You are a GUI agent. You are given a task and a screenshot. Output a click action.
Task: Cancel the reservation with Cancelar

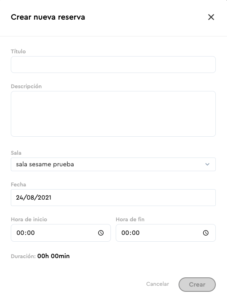[x=158, y=284]
